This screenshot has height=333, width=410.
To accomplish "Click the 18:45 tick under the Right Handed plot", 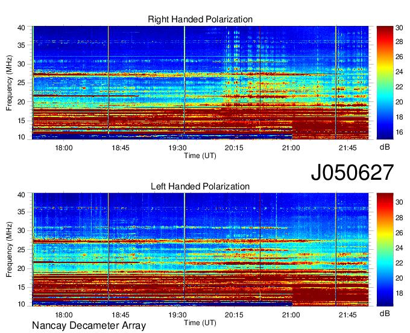I will (121, 148).
